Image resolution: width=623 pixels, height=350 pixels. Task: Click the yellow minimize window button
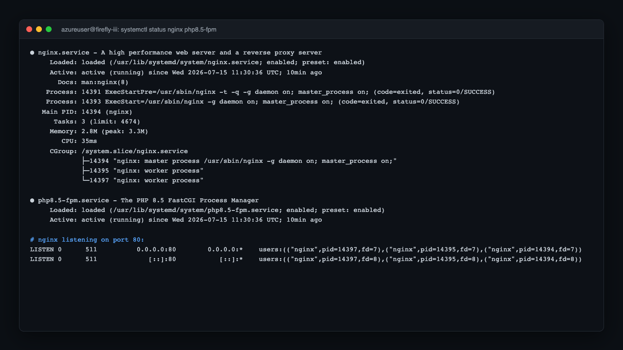[x=39, y=29]
